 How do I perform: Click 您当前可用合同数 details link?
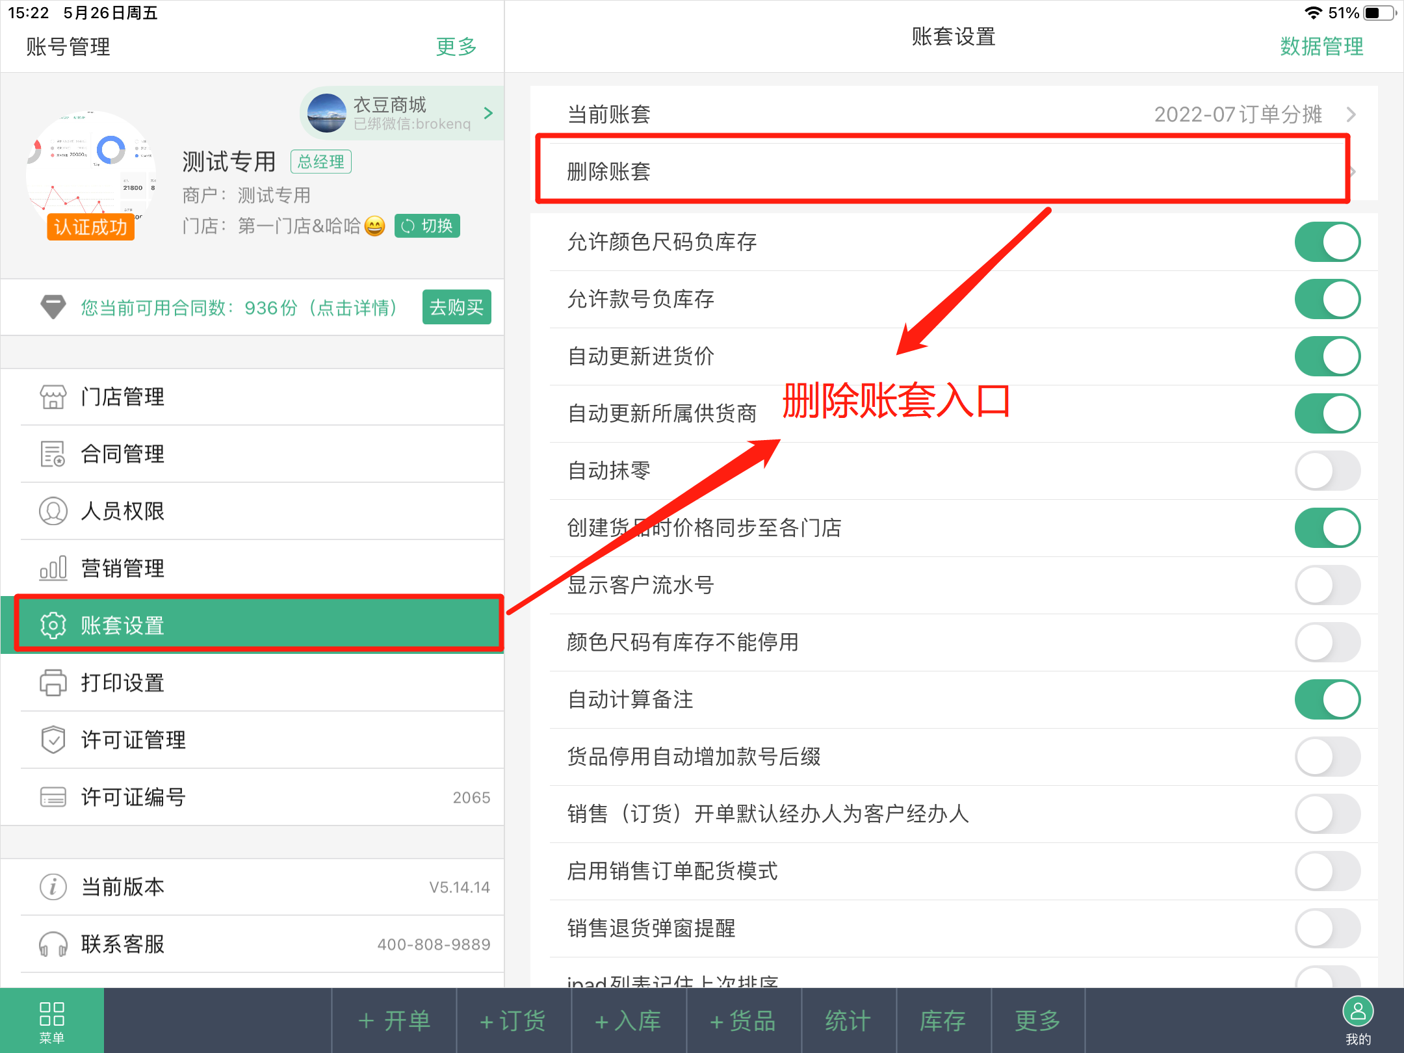pyautogui.click(x=239, y=307)
